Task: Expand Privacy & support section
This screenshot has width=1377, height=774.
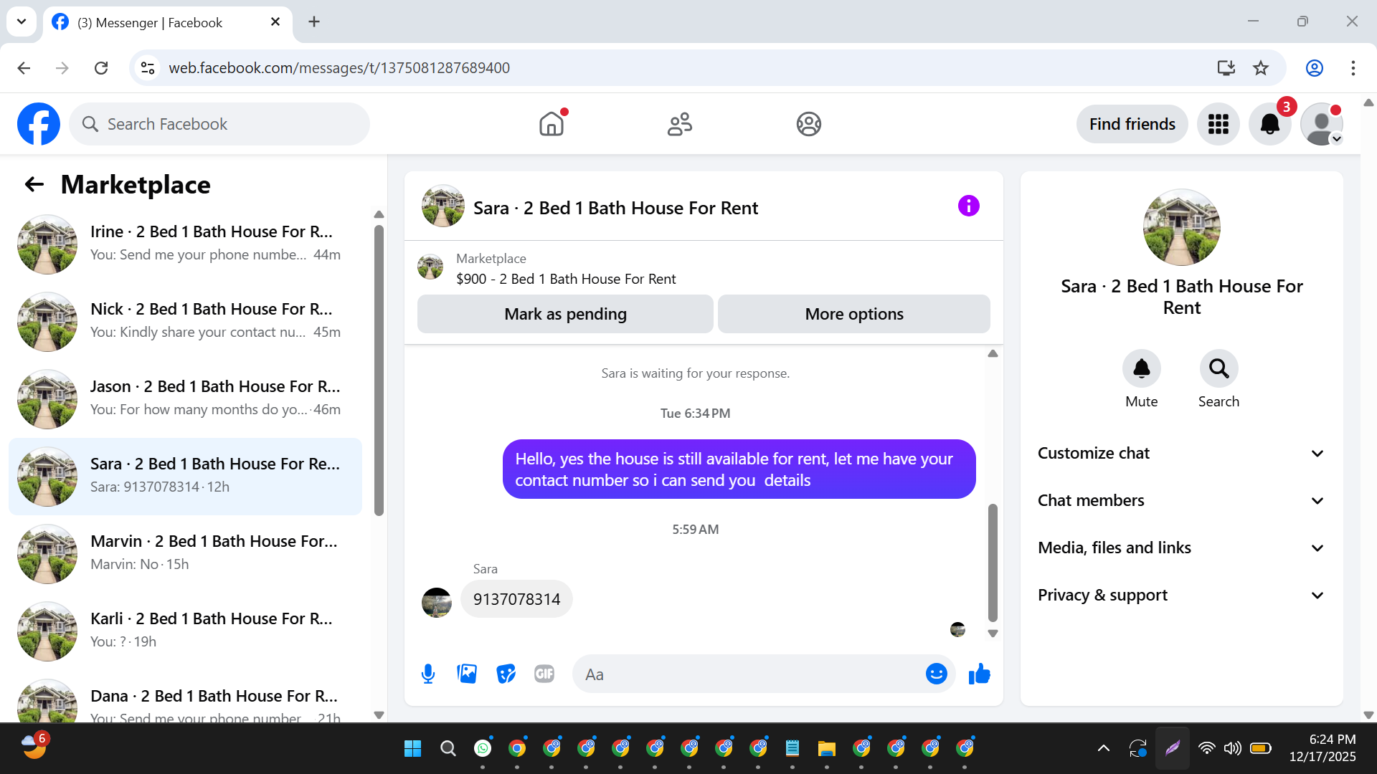Action: 1181,595
